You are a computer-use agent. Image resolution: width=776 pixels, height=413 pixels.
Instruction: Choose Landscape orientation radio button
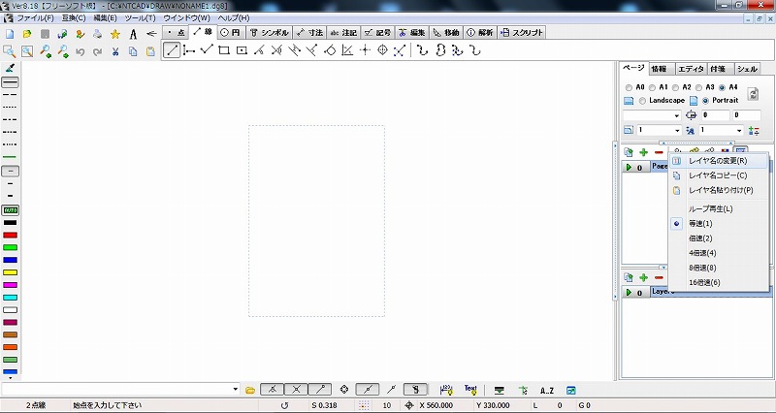tap(641, 100)
